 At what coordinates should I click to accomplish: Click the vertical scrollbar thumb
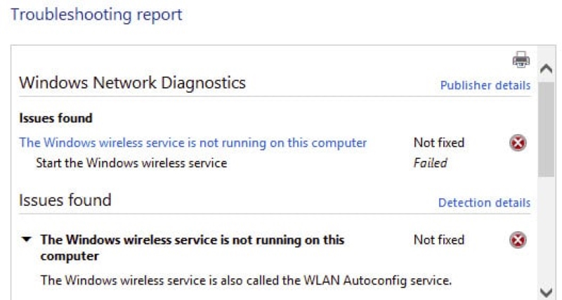[547, 129]
